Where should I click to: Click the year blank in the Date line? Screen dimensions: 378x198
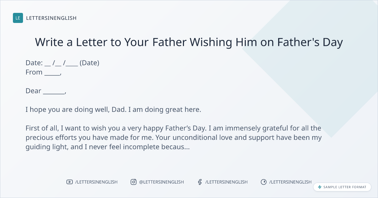(x=72, y=63)
